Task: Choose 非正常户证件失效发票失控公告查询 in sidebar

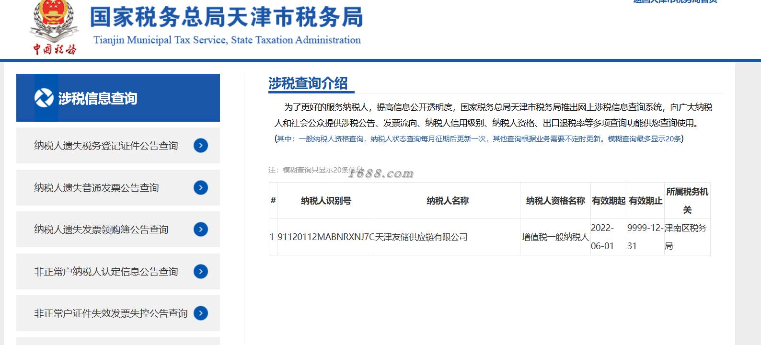Action: 118,313
